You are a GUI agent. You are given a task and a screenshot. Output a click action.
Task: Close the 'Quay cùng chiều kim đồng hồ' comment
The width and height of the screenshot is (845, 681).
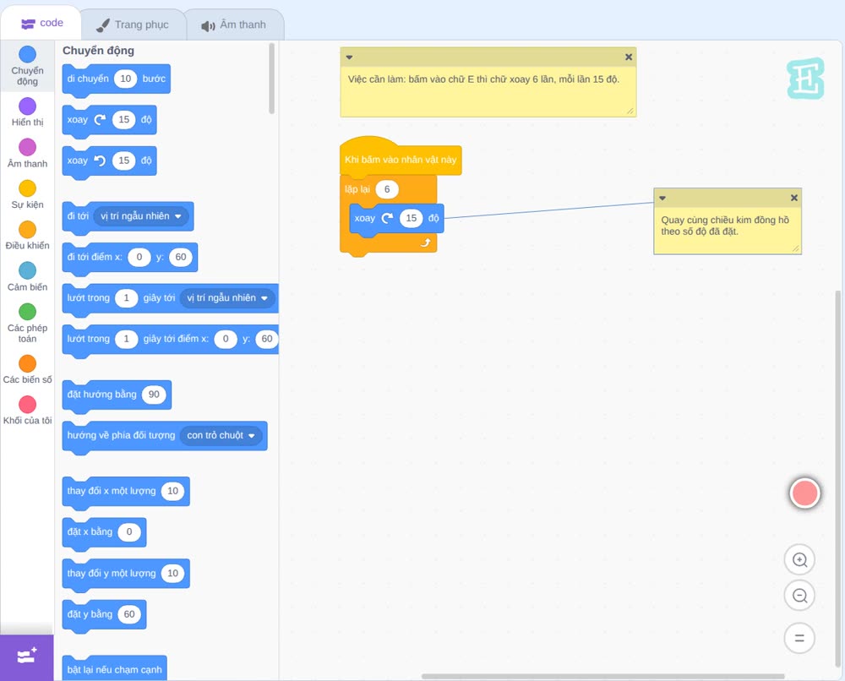(x=793, y=199)
